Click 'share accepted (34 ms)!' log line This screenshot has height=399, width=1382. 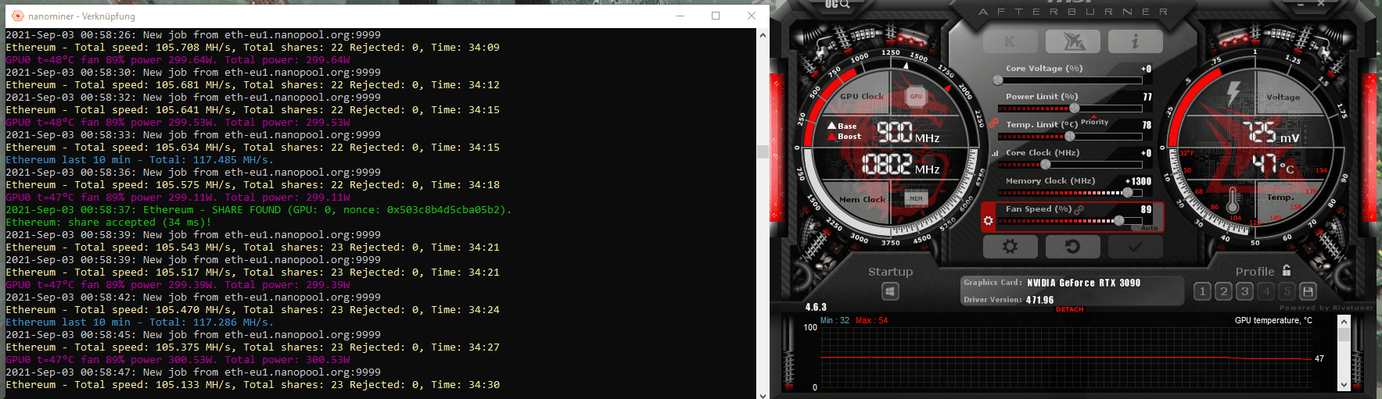[109, 222]
